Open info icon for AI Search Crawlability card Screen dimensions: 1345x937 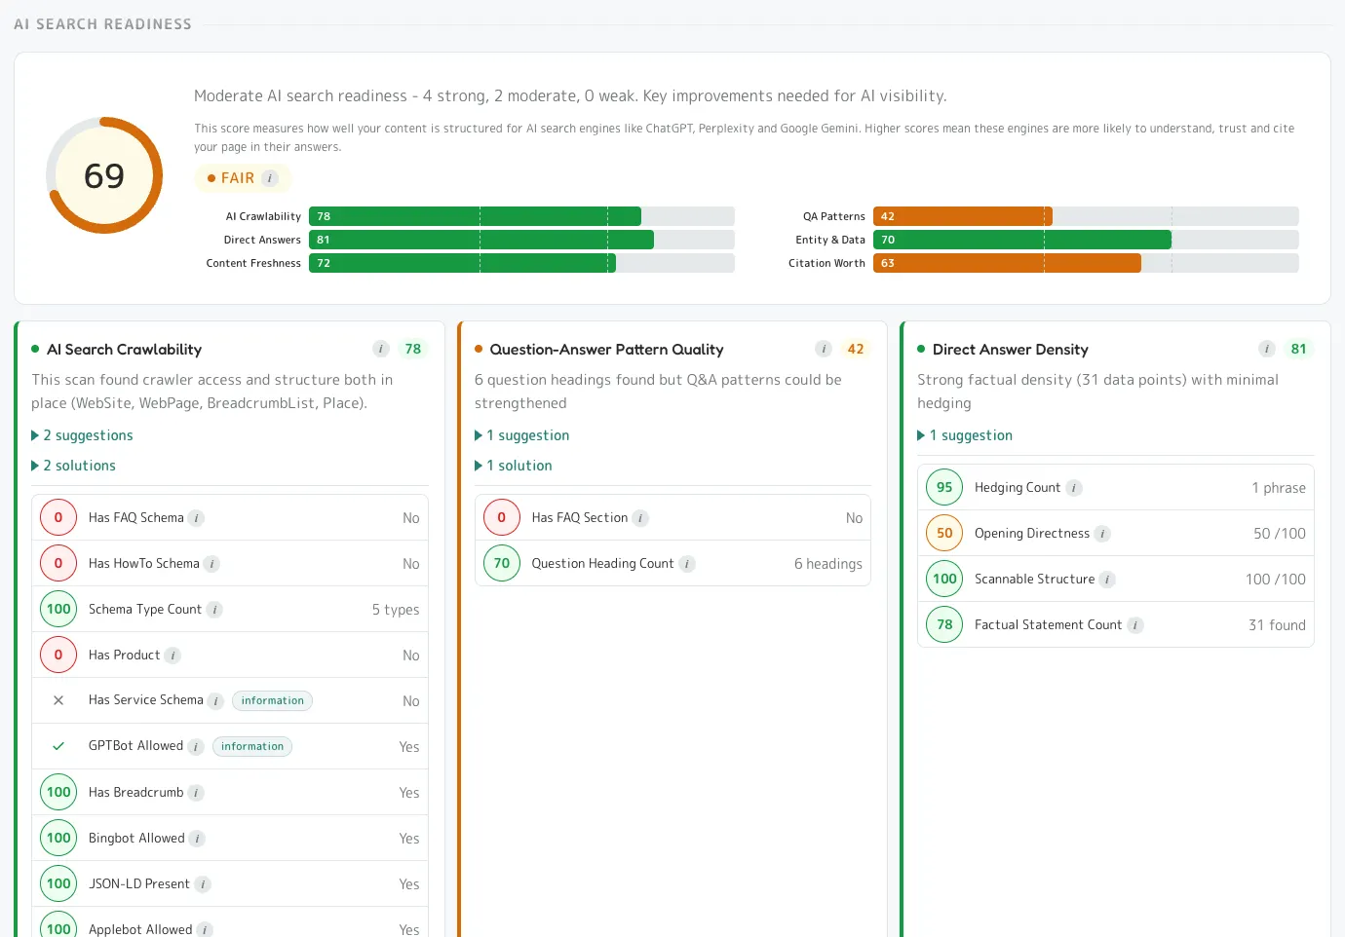click(x=381, y=349)
